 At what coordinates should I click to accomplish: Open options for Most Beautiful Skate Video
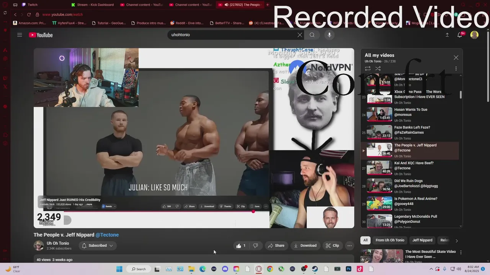[x=461, y=252]
